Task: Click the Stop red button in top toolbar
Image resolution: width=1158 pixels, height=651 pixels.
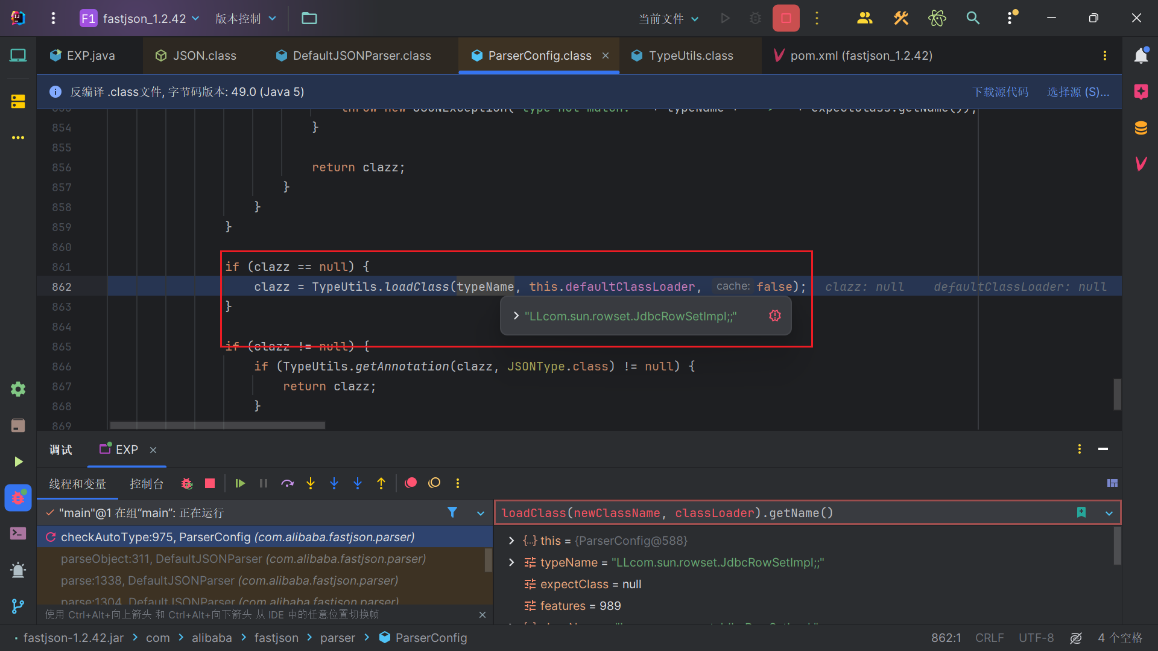Action: click(786, 19)
